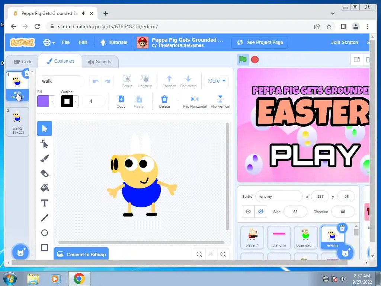The height and width of the screenshot is (286, 381).
Task: Click the Undo arrow button
Action: [96, 81]
